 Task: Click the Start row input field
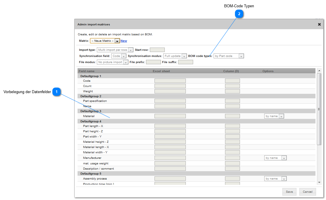(x=157, y=50)
